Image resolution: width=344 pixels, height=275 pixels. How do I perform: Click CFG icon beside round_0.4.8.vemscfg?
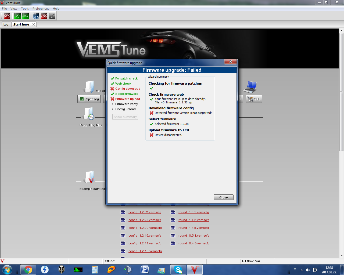pos(173,243)
